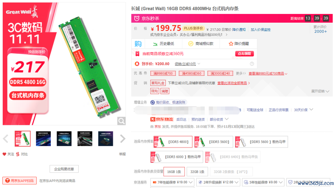
Task: Click the help question mark icon
Action: (x=252, y=64)
